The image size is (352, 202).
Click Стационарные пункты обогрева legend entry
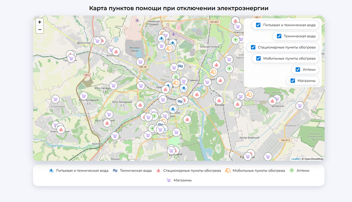[189, 170]
